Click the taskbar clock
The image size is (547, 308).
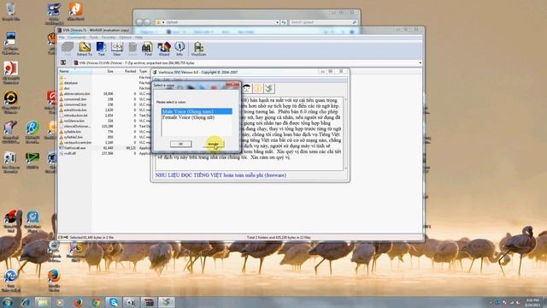(x=532, y=302)
